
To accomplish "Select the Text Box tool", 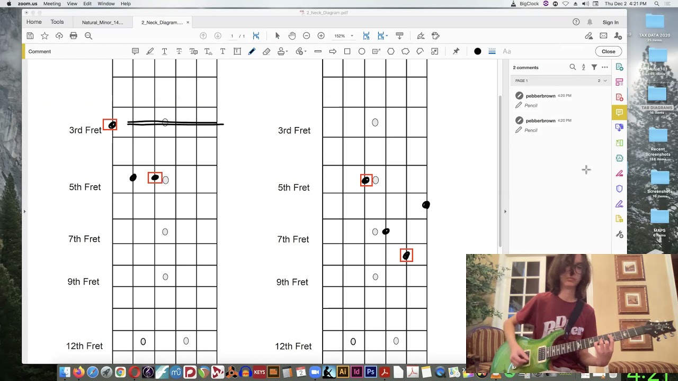I will click(237, 51).
